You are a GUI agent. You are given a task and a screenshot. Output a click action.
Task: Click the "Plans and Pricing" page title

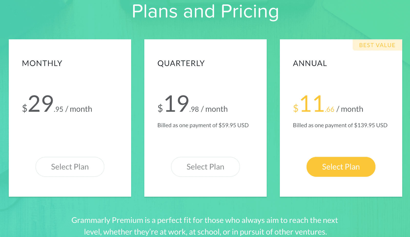click(205, 12)
